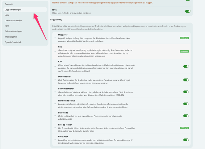Disable the Pårørende toggle
This screenshot has width=205, height=149.
coord(186,116)
